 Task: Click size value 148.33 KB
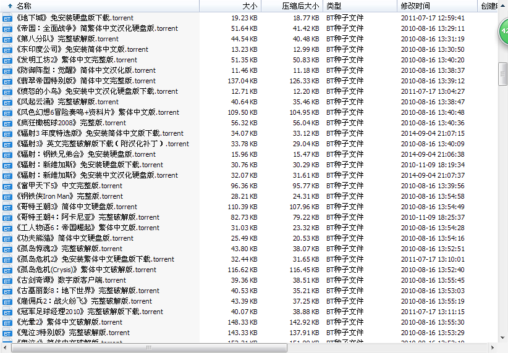click(x=243, y=322)
